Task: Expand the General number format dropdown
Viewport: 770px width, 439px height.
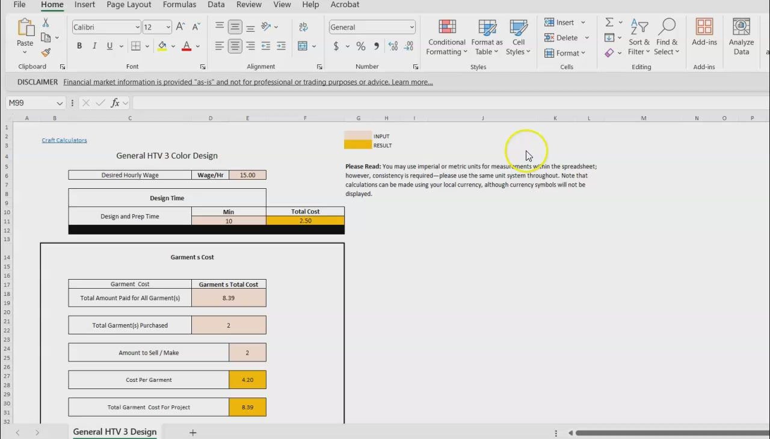Action: coord(411,27)
